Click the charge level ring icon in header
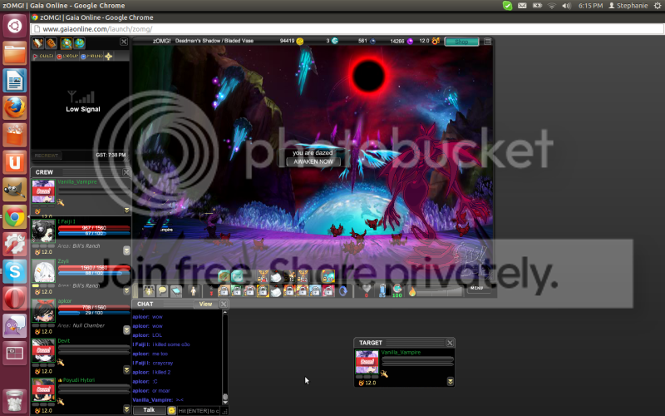665x416 pixels. [436, 41]
